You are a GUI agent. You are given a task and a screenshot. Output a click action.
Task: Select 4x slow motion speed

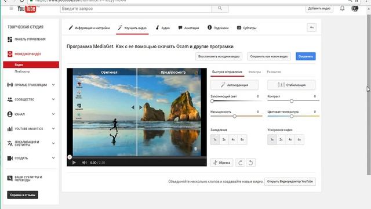click(233, 139)
